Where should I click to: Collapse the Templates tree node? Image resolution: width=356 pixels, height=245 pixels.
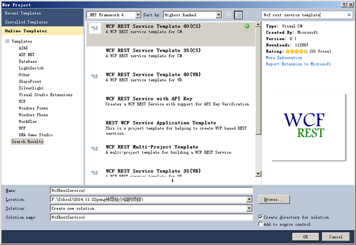7,41
